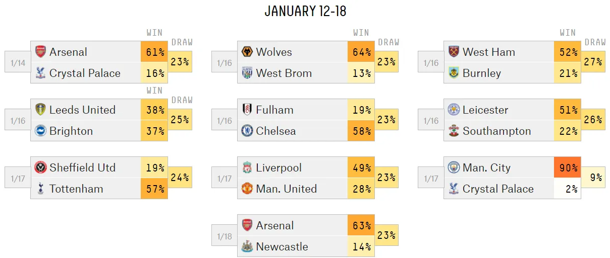Click the Liverpool club crest
This screenshot has width=610, height=258.
coord(247,167)
